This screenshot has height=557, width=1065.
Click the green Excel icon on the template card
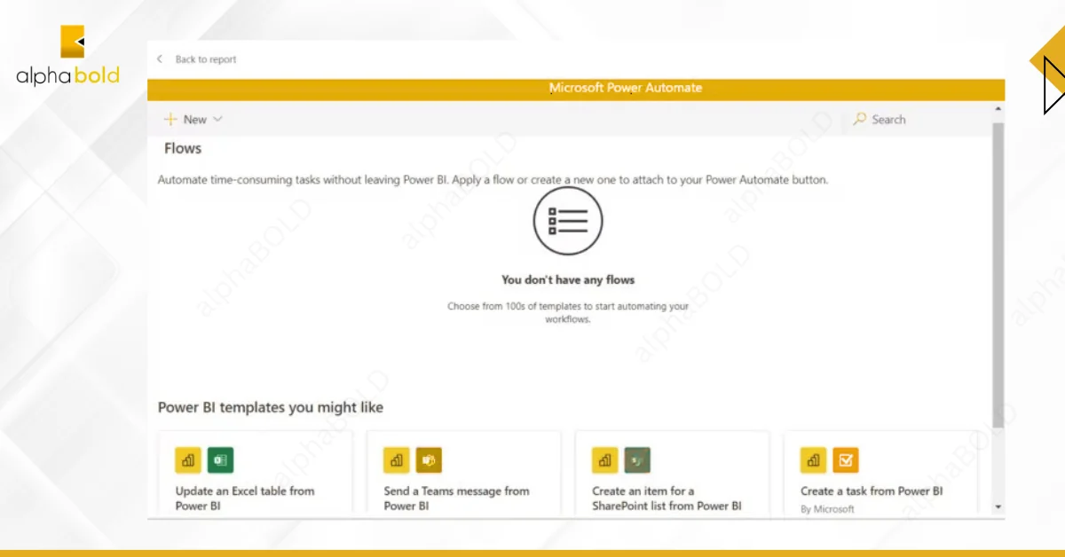tap(220, 460)
